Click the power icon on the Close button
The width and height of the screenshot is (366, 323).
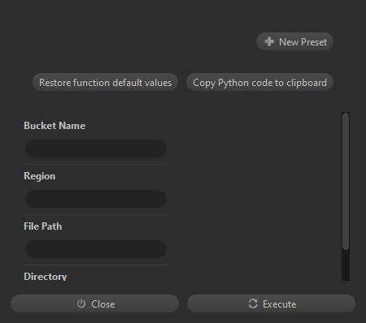[81, 304]
